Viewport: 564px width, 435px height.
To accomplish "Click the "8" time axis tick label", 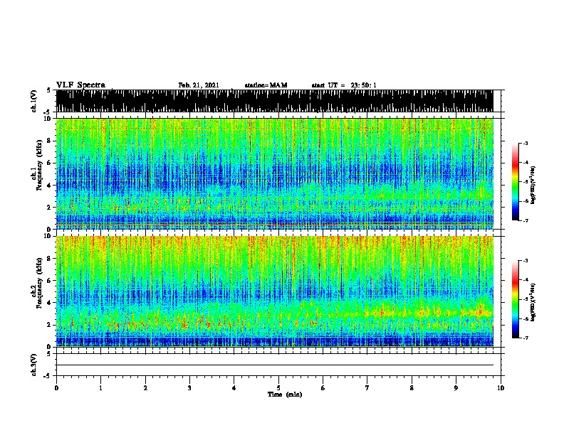I will (412, 388).
